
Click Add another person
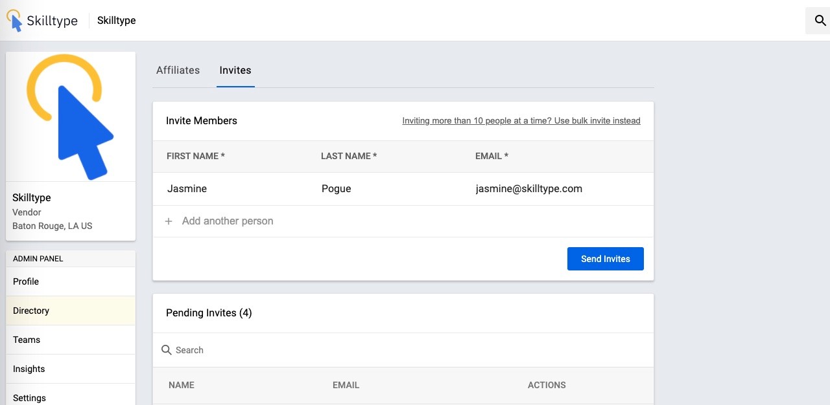[x=228, y=221]
